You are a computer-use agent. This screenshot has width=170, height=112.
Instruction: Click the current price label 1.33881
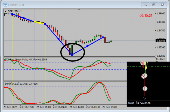(161, 41)
